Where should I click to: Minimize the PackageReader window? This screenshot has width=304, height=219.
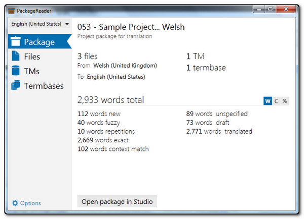tap(259, 9)
